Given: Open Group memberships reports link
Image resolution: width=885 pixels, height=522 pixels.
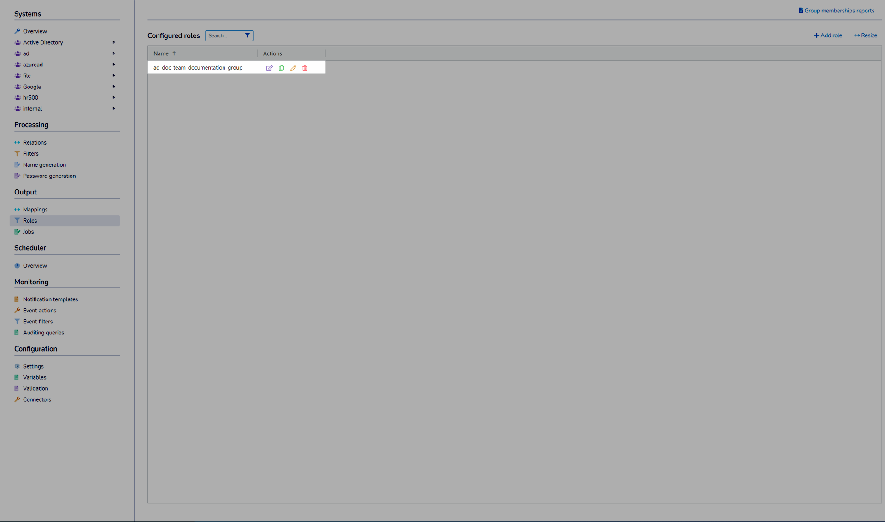Looking at the screenshot, I should click(837, 10).
